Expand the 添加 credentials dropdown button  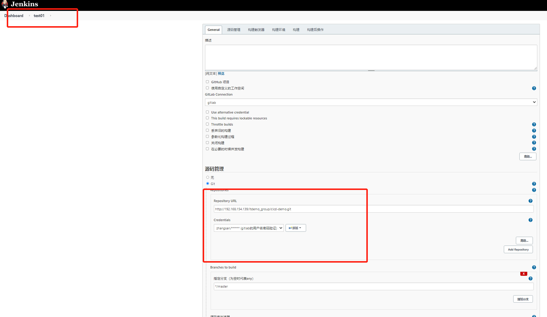(x=296, y=228)
